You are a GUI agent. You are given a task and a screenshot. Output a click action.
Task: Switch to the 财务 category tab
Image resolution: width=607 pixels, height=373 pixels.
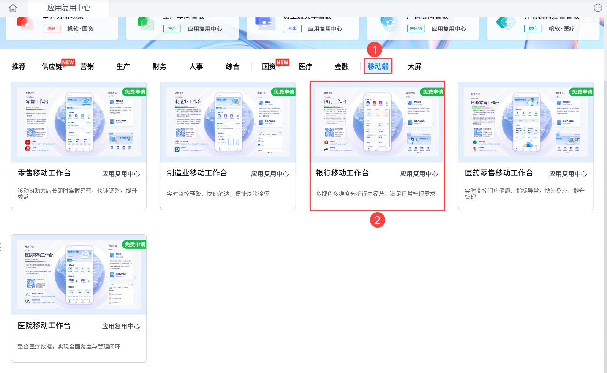coord(160,66)
